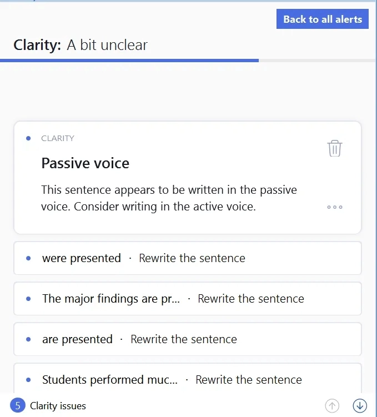Dismiss the Passive voice alert with trash icon
This screenshot has width=377, height=417.
coord(335,149)
